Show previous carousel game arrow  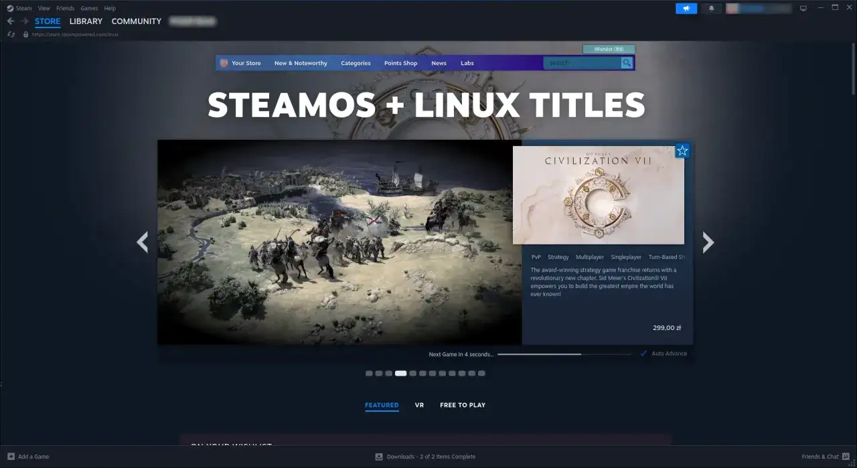click(x=142, y=242)
